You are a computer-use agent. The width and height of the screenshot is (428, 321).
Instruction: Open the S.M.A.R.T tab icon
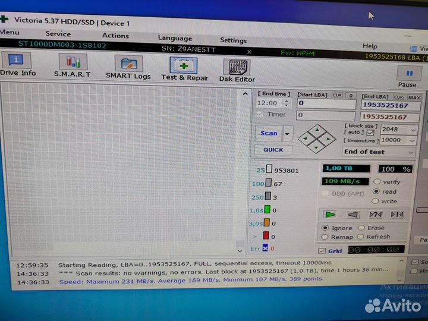tap(73, 65)
